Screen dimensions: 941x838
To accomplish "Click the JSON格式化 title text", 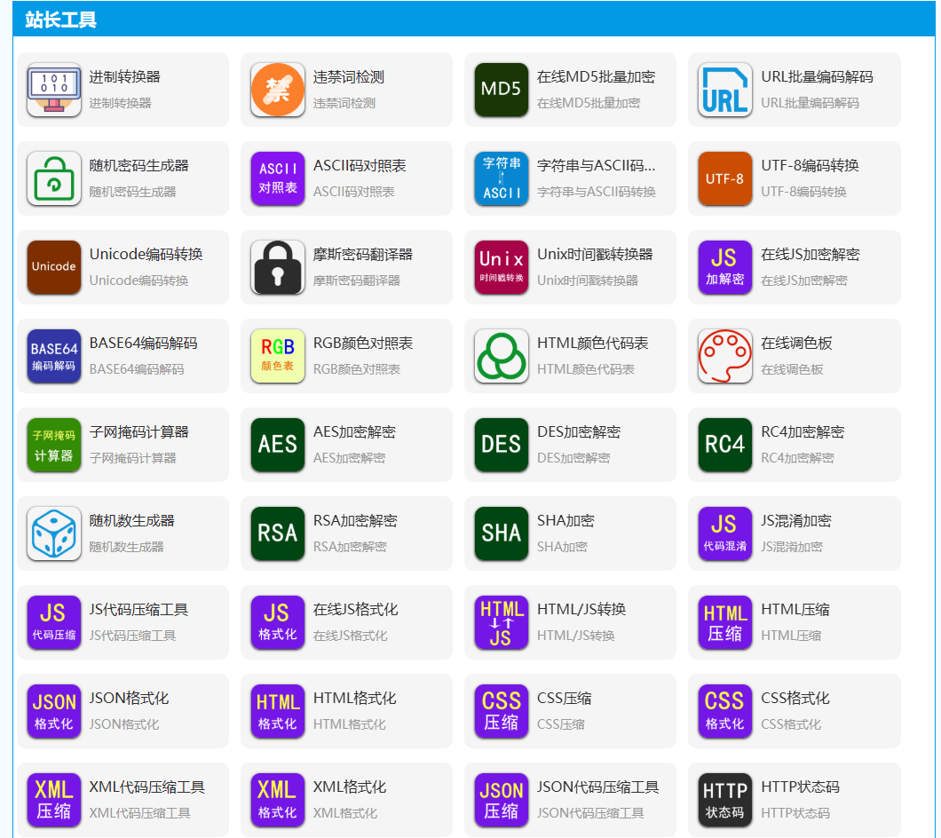I will tap(129, 699).
